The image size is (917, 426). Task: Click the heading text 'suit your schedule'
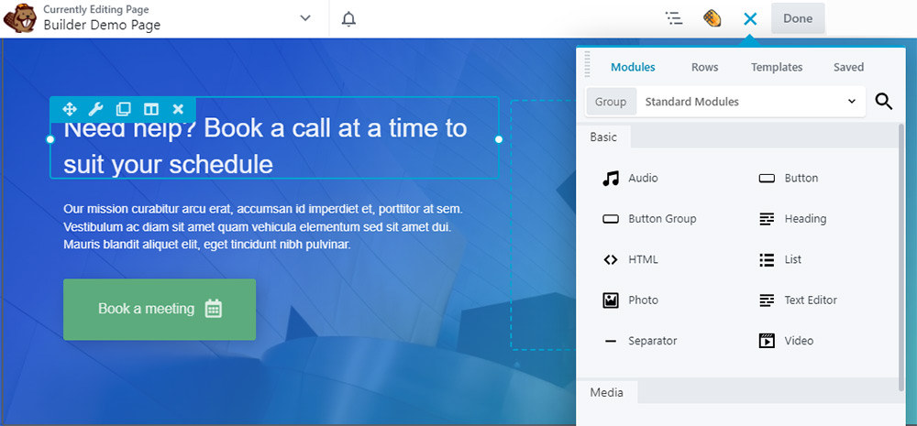click(x=168, y=165)
